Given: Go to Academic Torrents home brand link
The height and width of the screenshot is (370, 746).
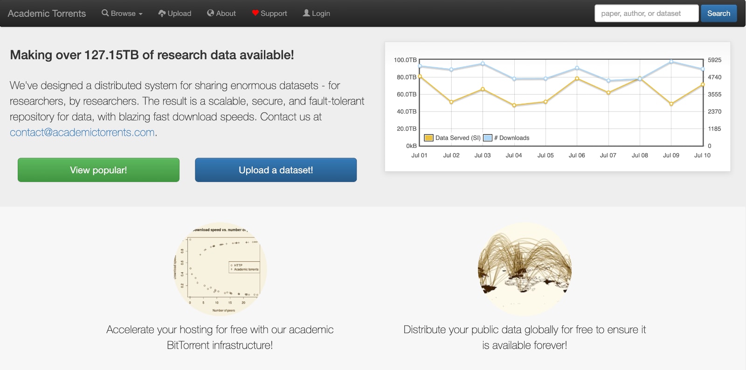Looking at the screenshot, I should click(47, 14).
